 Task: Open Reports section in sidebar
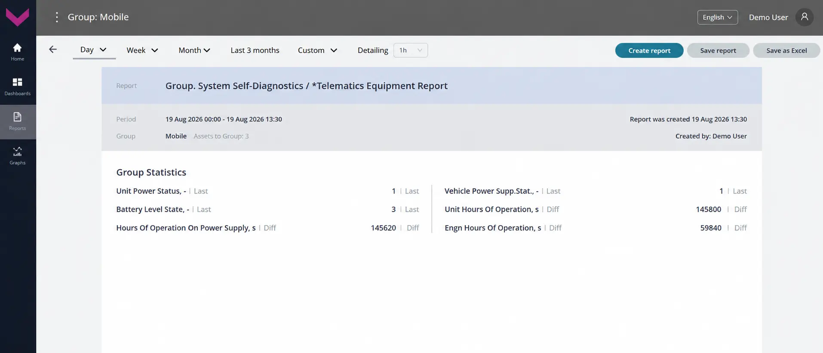(18, 122)
